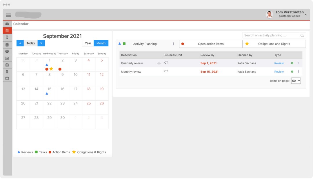This screenshot has height=179, width=313.
Task: Open row options for Monthly review
Action: click(x=298, y=72)
